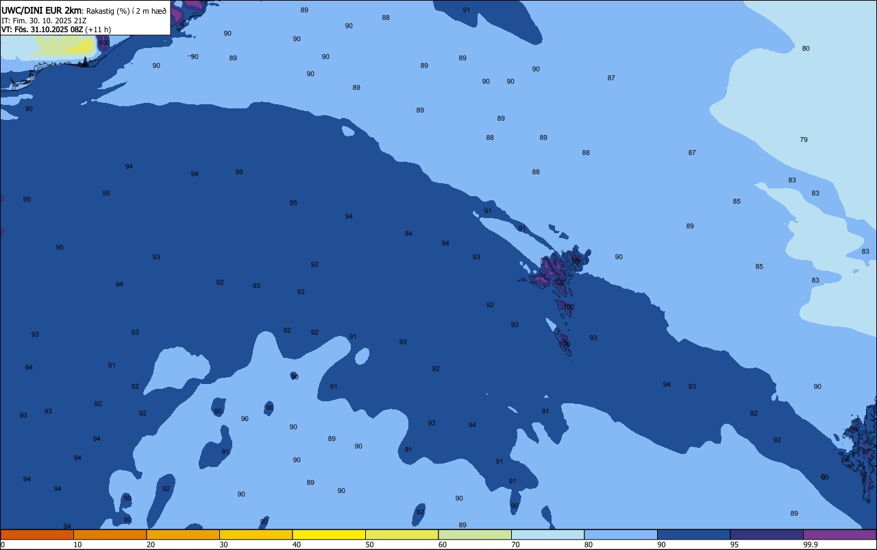The height and width of the screenshot is (550, 877).
Task: Click the '50' tick label on the color scale
Action: [x=370, y=545]
